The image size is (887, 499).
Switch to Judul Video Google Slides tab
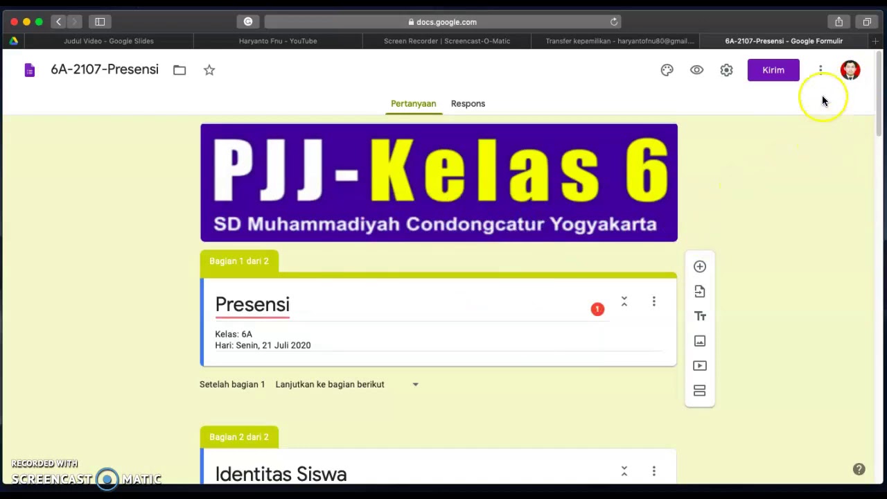(x=109, y=41)
